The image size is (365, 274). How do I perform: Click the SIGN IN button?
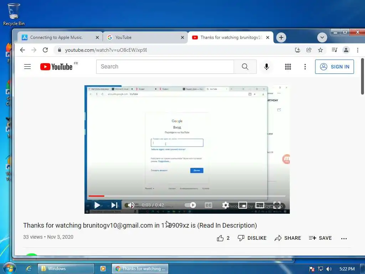point(334,67)
